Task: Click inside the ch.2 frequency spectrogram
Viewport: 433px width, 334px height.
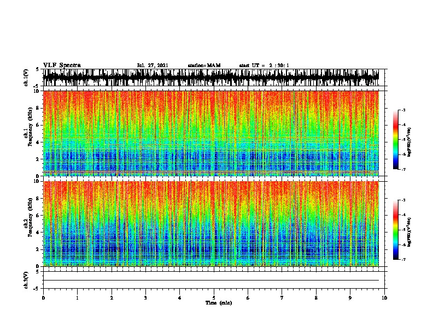Action: tap(210, 224)
